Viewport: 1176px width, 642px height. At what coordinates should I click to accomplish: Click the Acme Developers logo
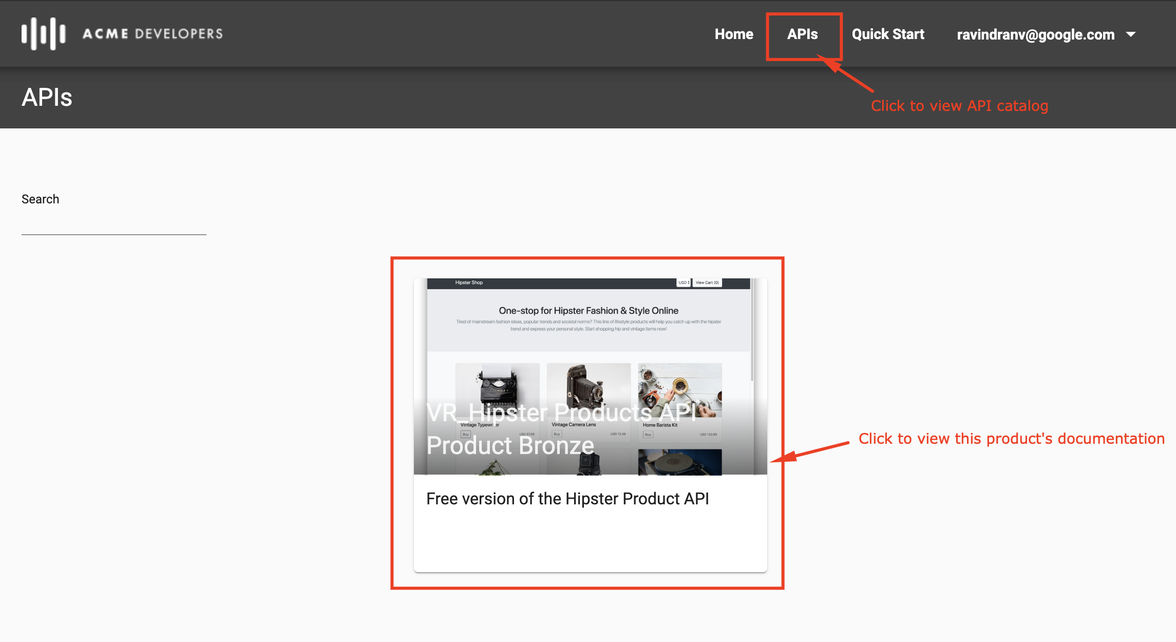[122, 34]
